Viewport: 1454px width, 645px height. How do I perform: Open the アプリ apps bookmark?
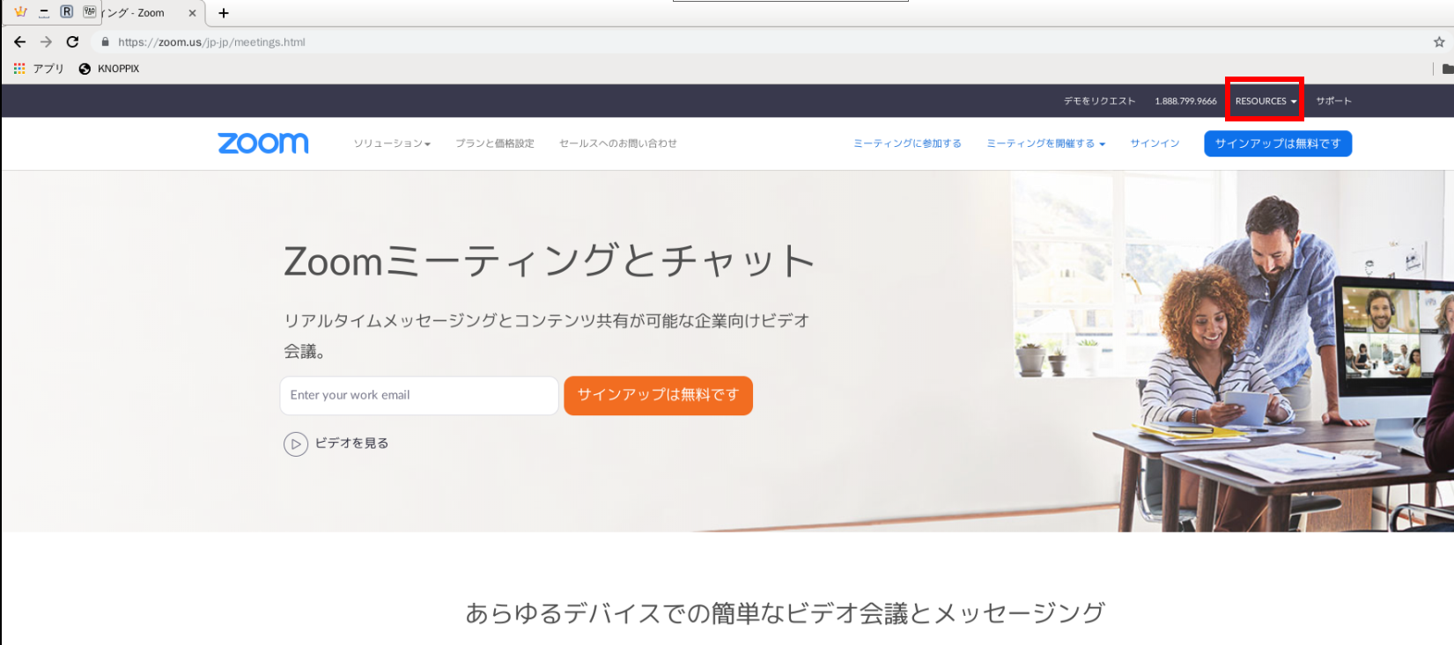point(39,69)
